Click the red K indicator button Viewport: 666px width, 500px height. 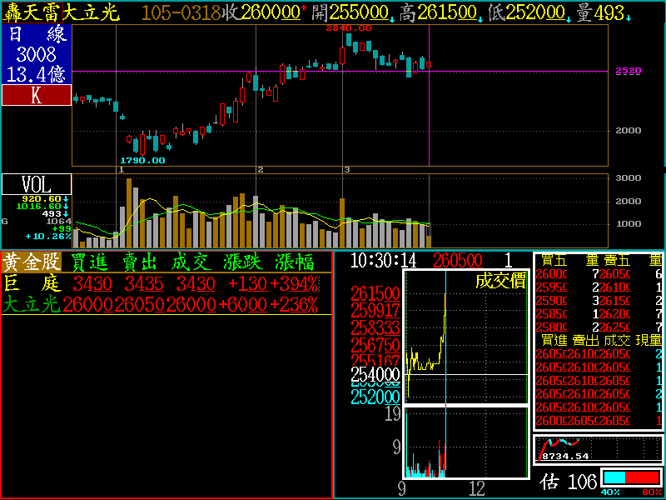coord(37,95)
